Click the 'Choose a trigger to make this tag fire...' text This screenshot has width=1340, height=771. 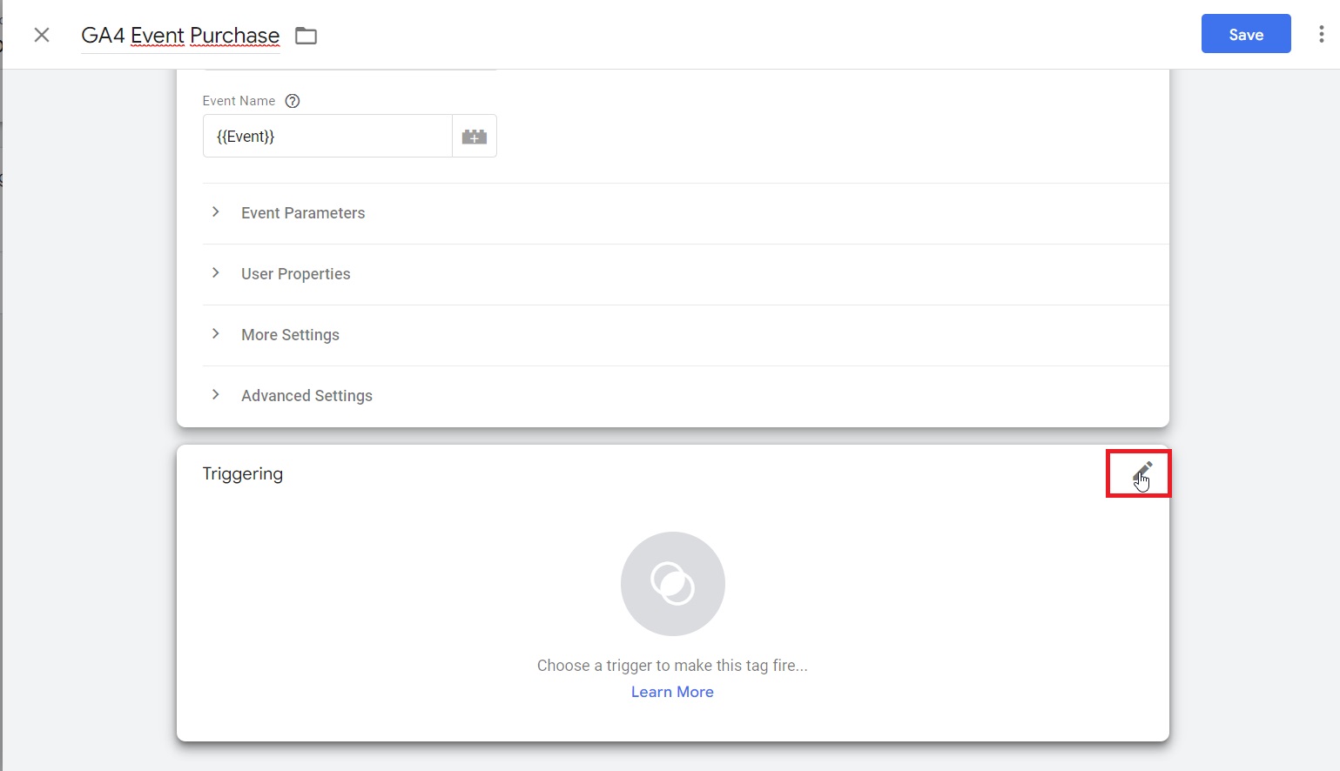672,666
